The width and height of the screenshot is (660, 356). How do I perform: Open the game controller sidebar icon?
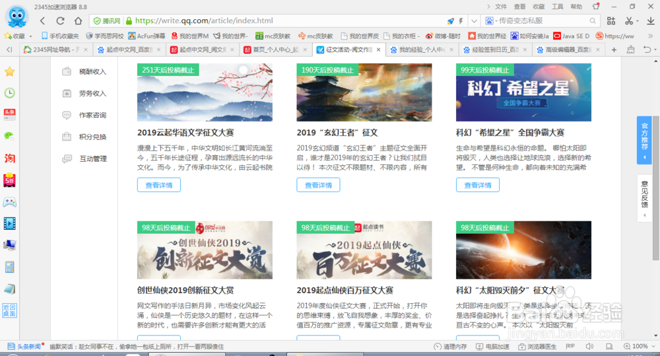point(10,202)
